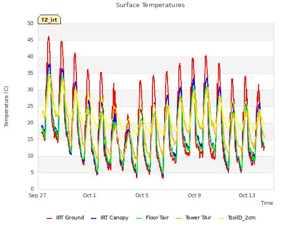Viewport: 302px width, 227px height.
Task: Click the TZ_irt label box
Action: pos(49,19)
